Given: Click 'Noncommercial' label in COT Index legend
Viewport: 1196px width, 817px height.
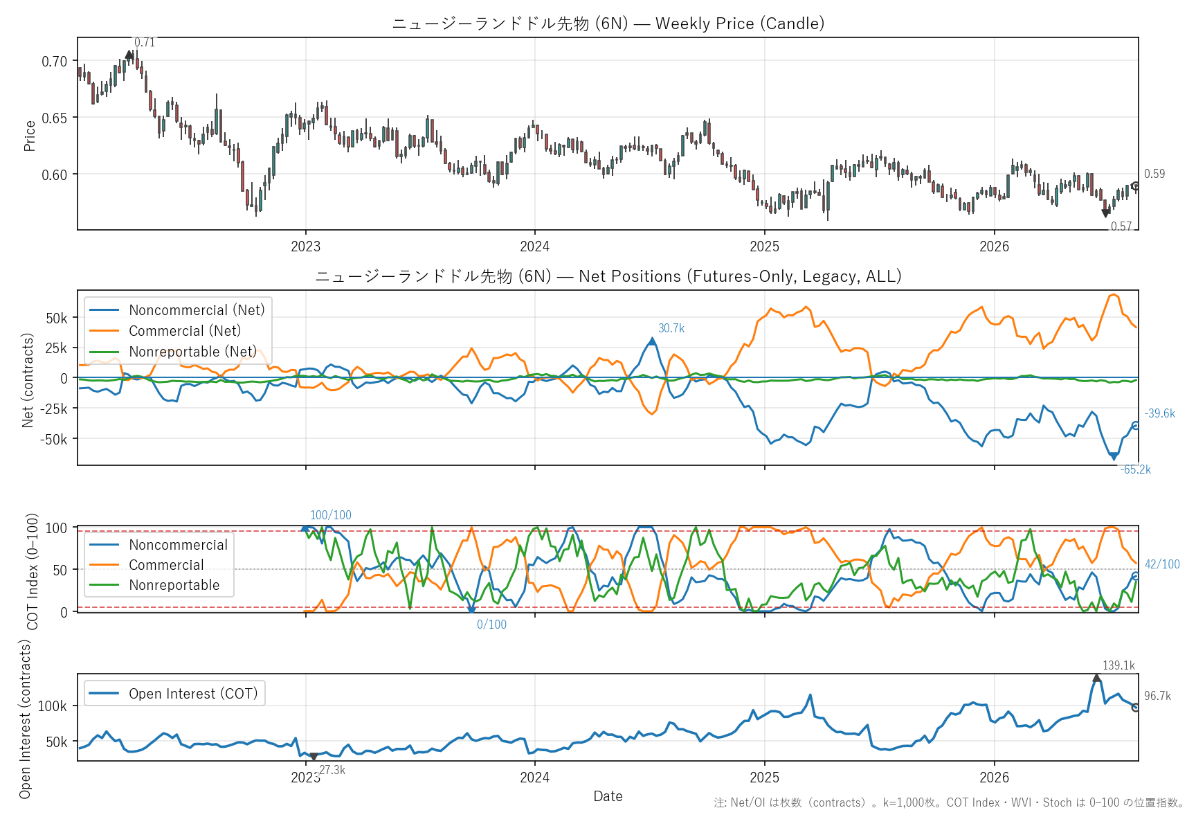Looking at the screenshot, I should pos(178,545).
